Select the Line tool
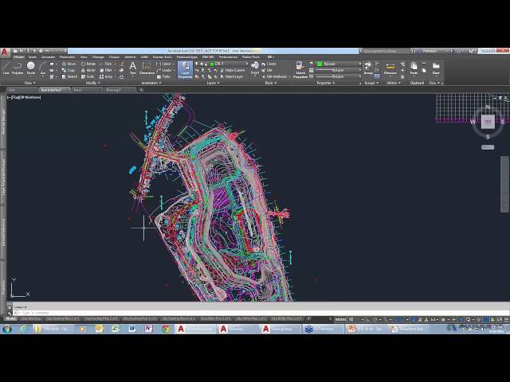 (x=6, y=68)
